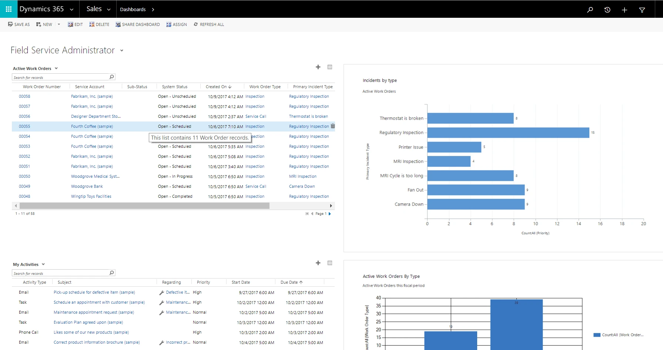This screenshot has width=663, height=350.
Task: Add new record to Active Work Orders
Action: pyautogui.click(x=318, y=67)
